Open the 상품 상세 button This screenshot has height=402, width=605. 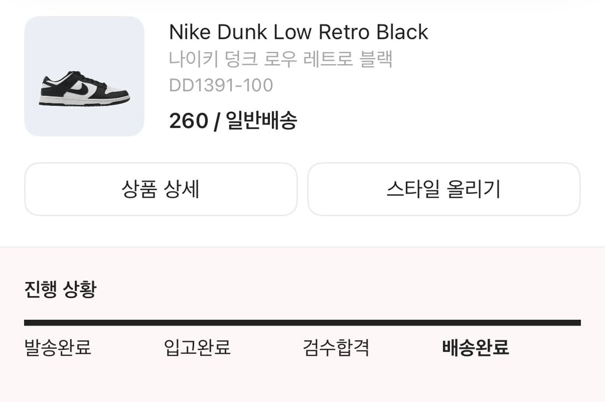click(161, 189)
